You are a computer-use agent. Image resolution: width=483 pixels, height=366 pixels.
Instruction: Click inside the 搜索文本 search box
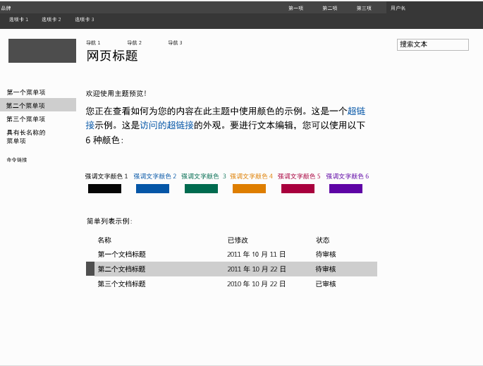click(432, 44)
